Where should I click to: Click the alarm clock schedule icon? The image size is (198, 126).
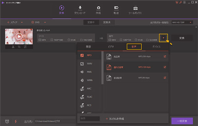coord(7,121)
